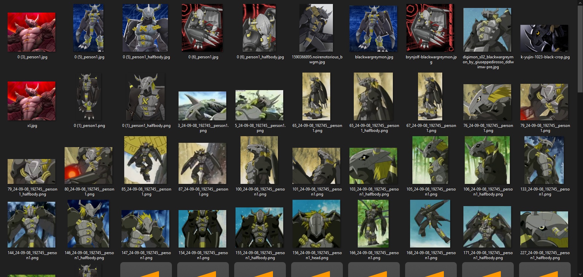Select 80_24-09-08_192745__person1.png thumbnail

(x=88, y=166)
